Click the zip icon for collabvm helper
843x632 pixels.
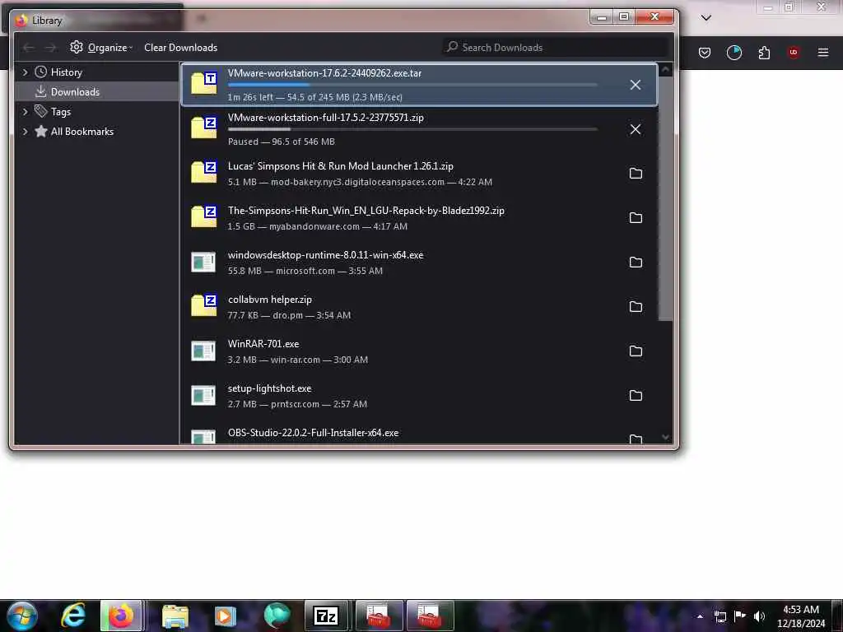click(x=204, y=304)
